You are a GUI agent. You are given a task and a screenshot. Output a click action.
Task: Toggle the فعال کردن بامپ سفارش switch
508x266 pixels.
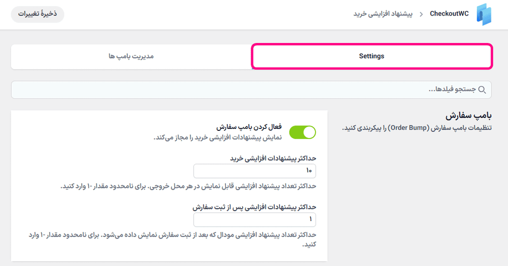tap(302, 132)
